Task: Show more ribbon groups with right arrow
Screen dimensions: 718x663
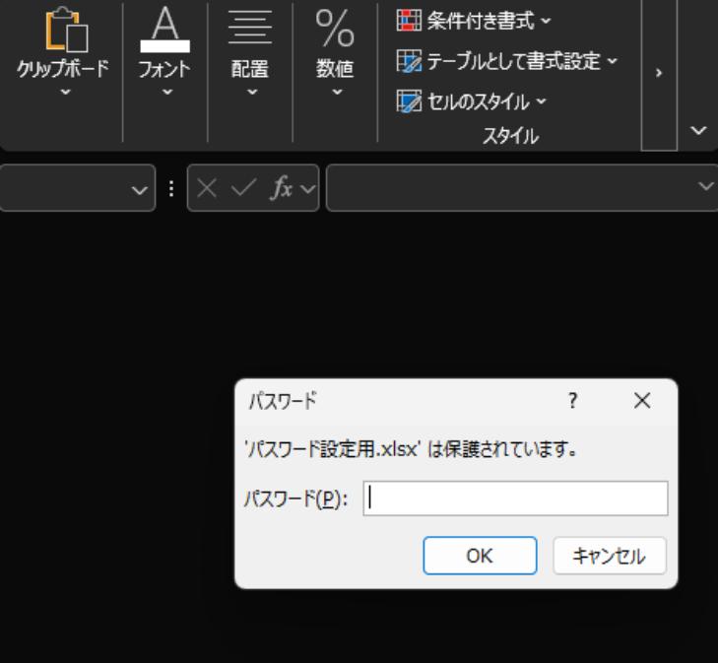Action: (659, 73)
